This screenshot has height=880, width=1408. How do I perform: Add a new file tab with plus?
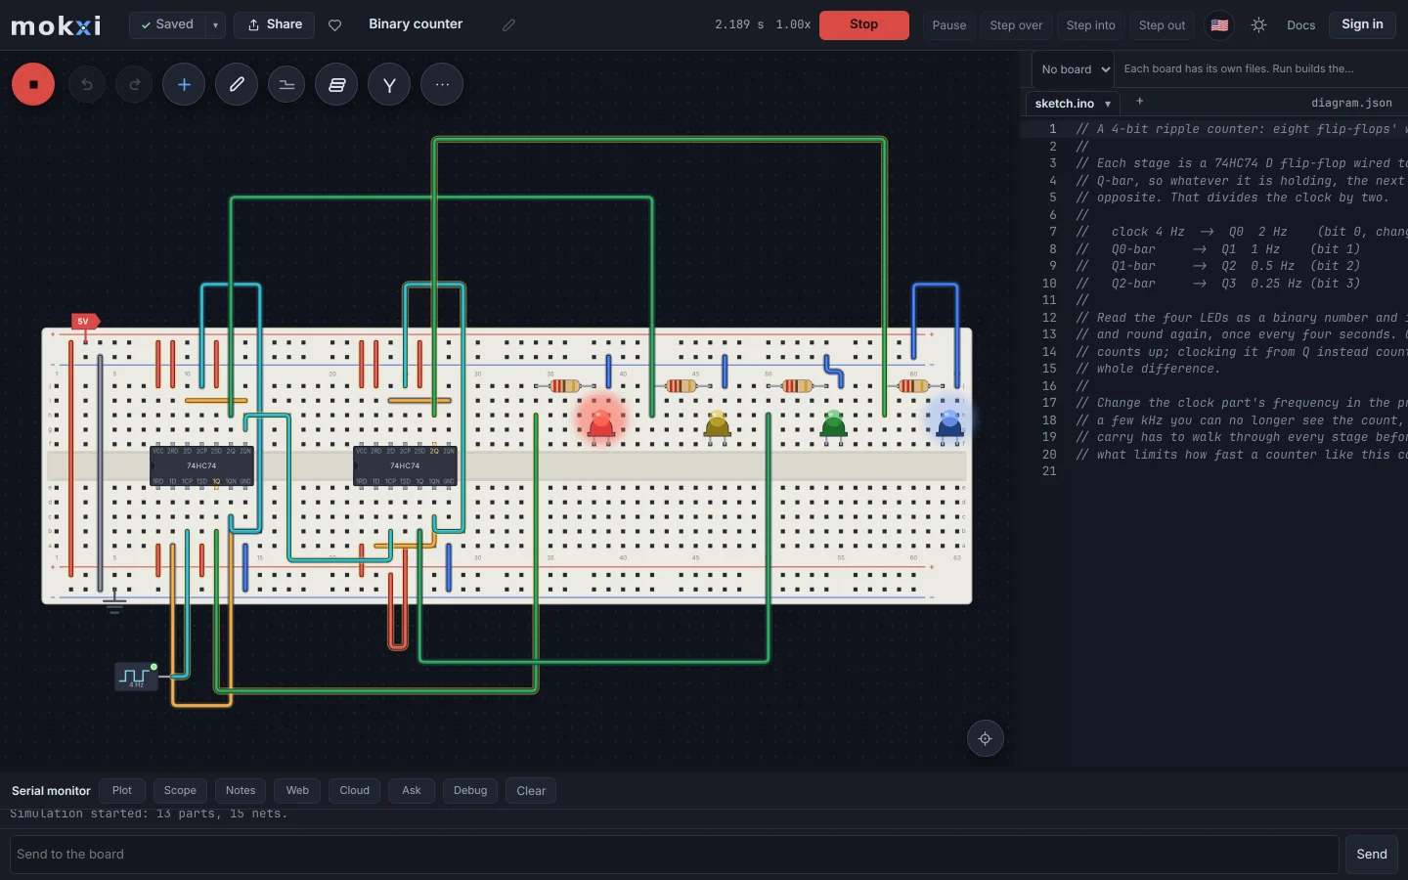(1139, 101)
